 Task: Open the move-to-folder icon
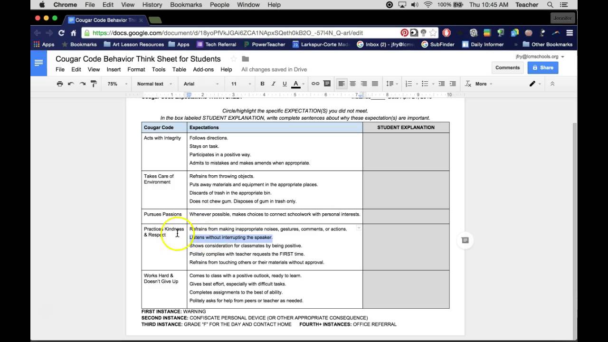pos(246,59)
